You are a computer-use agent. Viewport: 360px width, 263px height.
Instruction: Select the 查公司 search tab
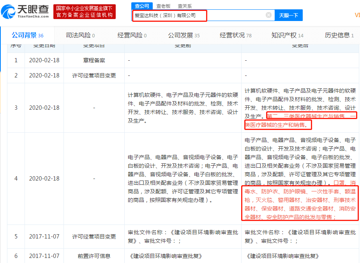coord(142,6)
